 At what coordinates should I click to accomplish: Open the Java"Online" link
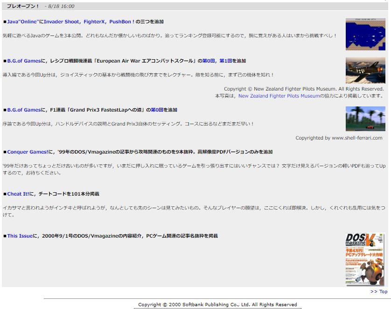(23, 21)
